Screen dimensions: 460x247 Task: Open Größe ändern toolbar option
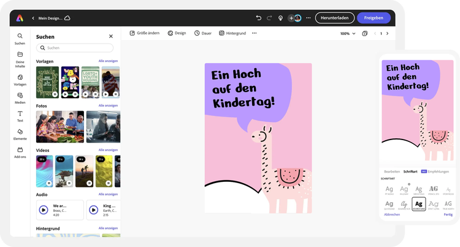145,33
